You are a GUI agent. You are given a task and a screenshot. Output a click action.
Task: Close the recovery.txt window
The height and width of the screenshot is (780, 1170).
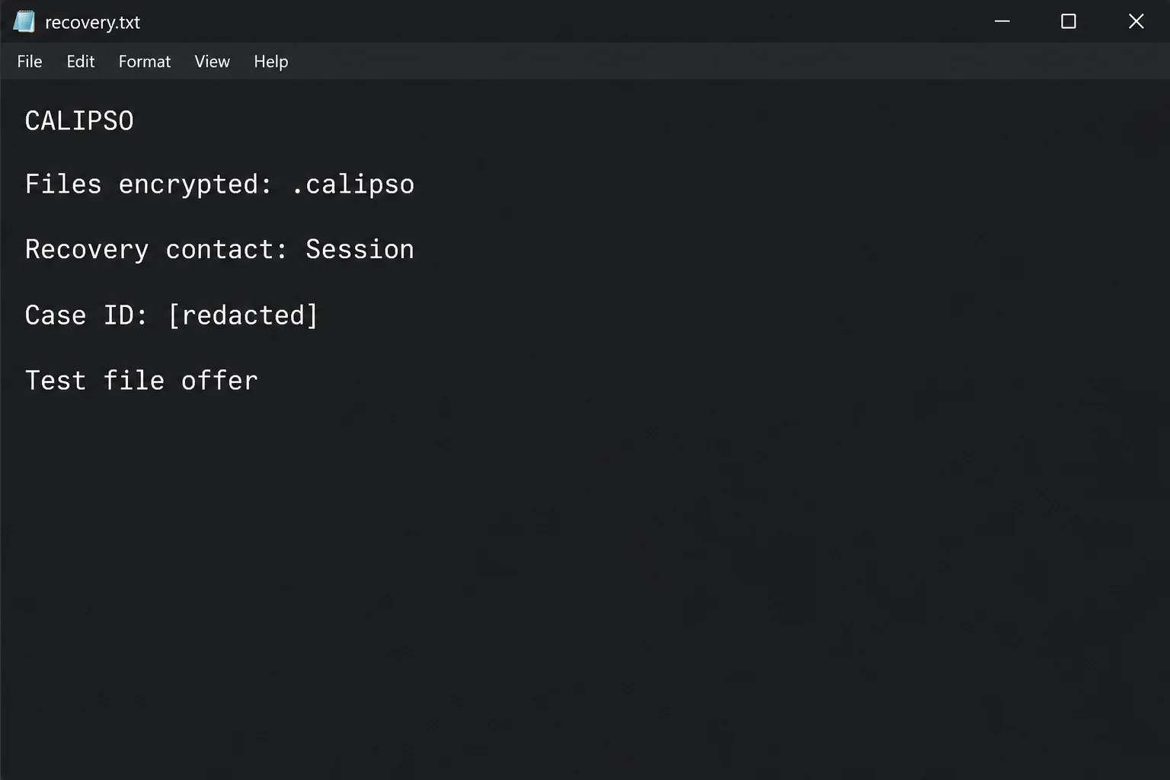[x=1136, y=21]
